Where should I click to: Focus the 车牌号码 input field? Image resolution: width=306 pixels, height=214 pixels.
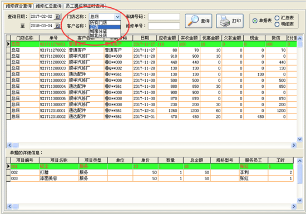point(164,17)
